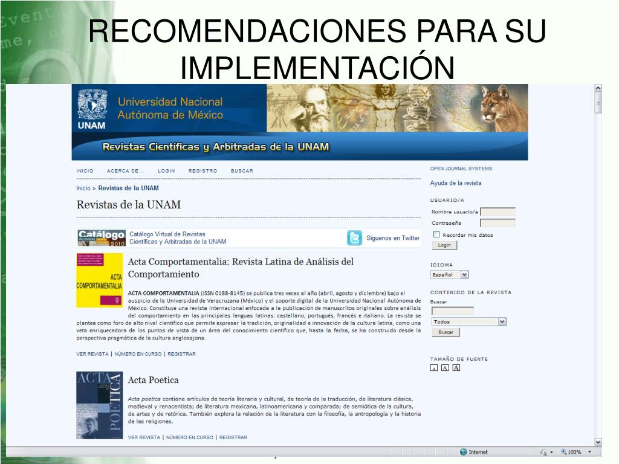Viewport: 619px width, 464px height.
Task: Click the Buscar button in sidebar
Action: point(446,332)
